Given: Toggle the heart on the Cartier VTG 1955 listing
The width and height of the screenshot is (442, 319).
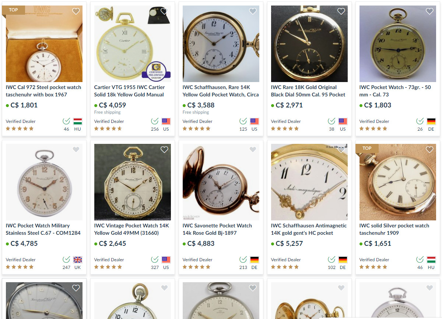Looking at the screenshot, I should 164,11.
